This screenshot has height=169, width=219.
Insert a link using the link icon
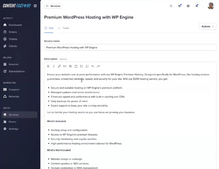[59, 66]
